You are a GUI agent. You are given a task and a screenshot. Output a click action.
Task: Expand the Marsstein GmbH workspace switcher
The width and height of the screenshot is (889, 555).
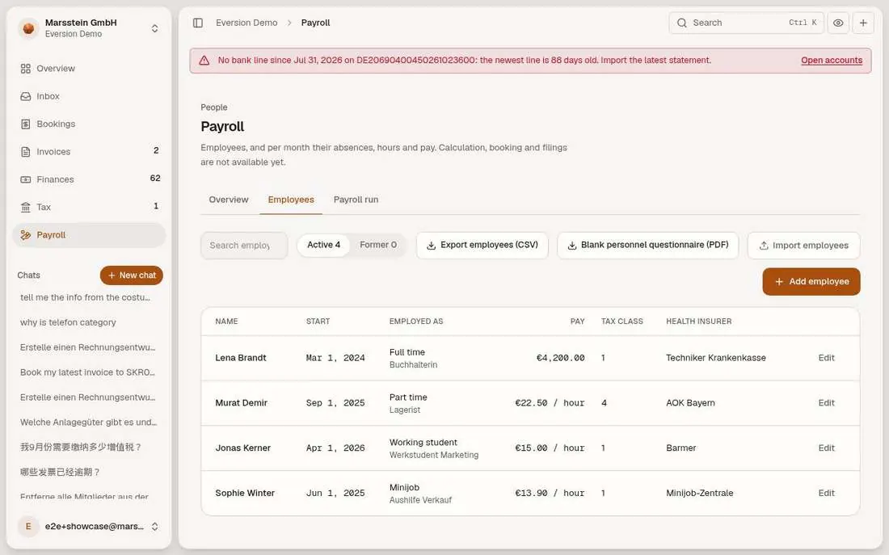point(154,28)
